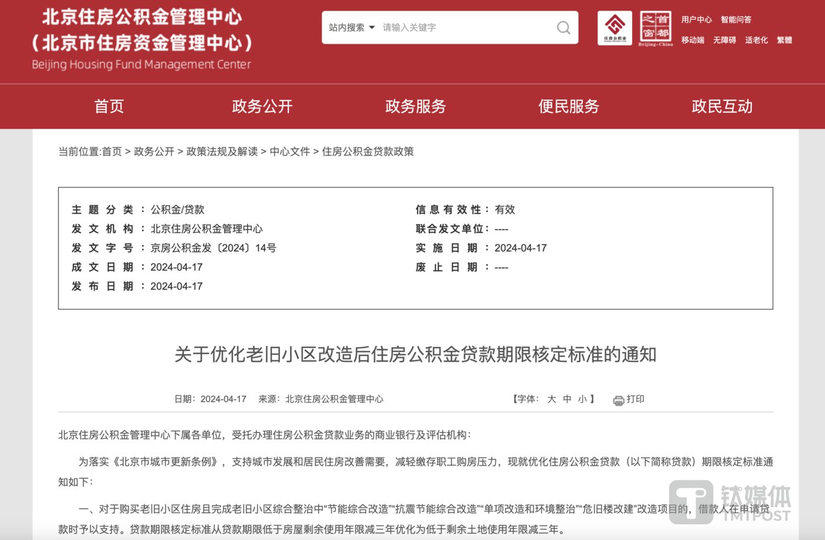This screenshot has height=540, width=825.
Task: Click the search magnifier icon
Action: point(563,27)
